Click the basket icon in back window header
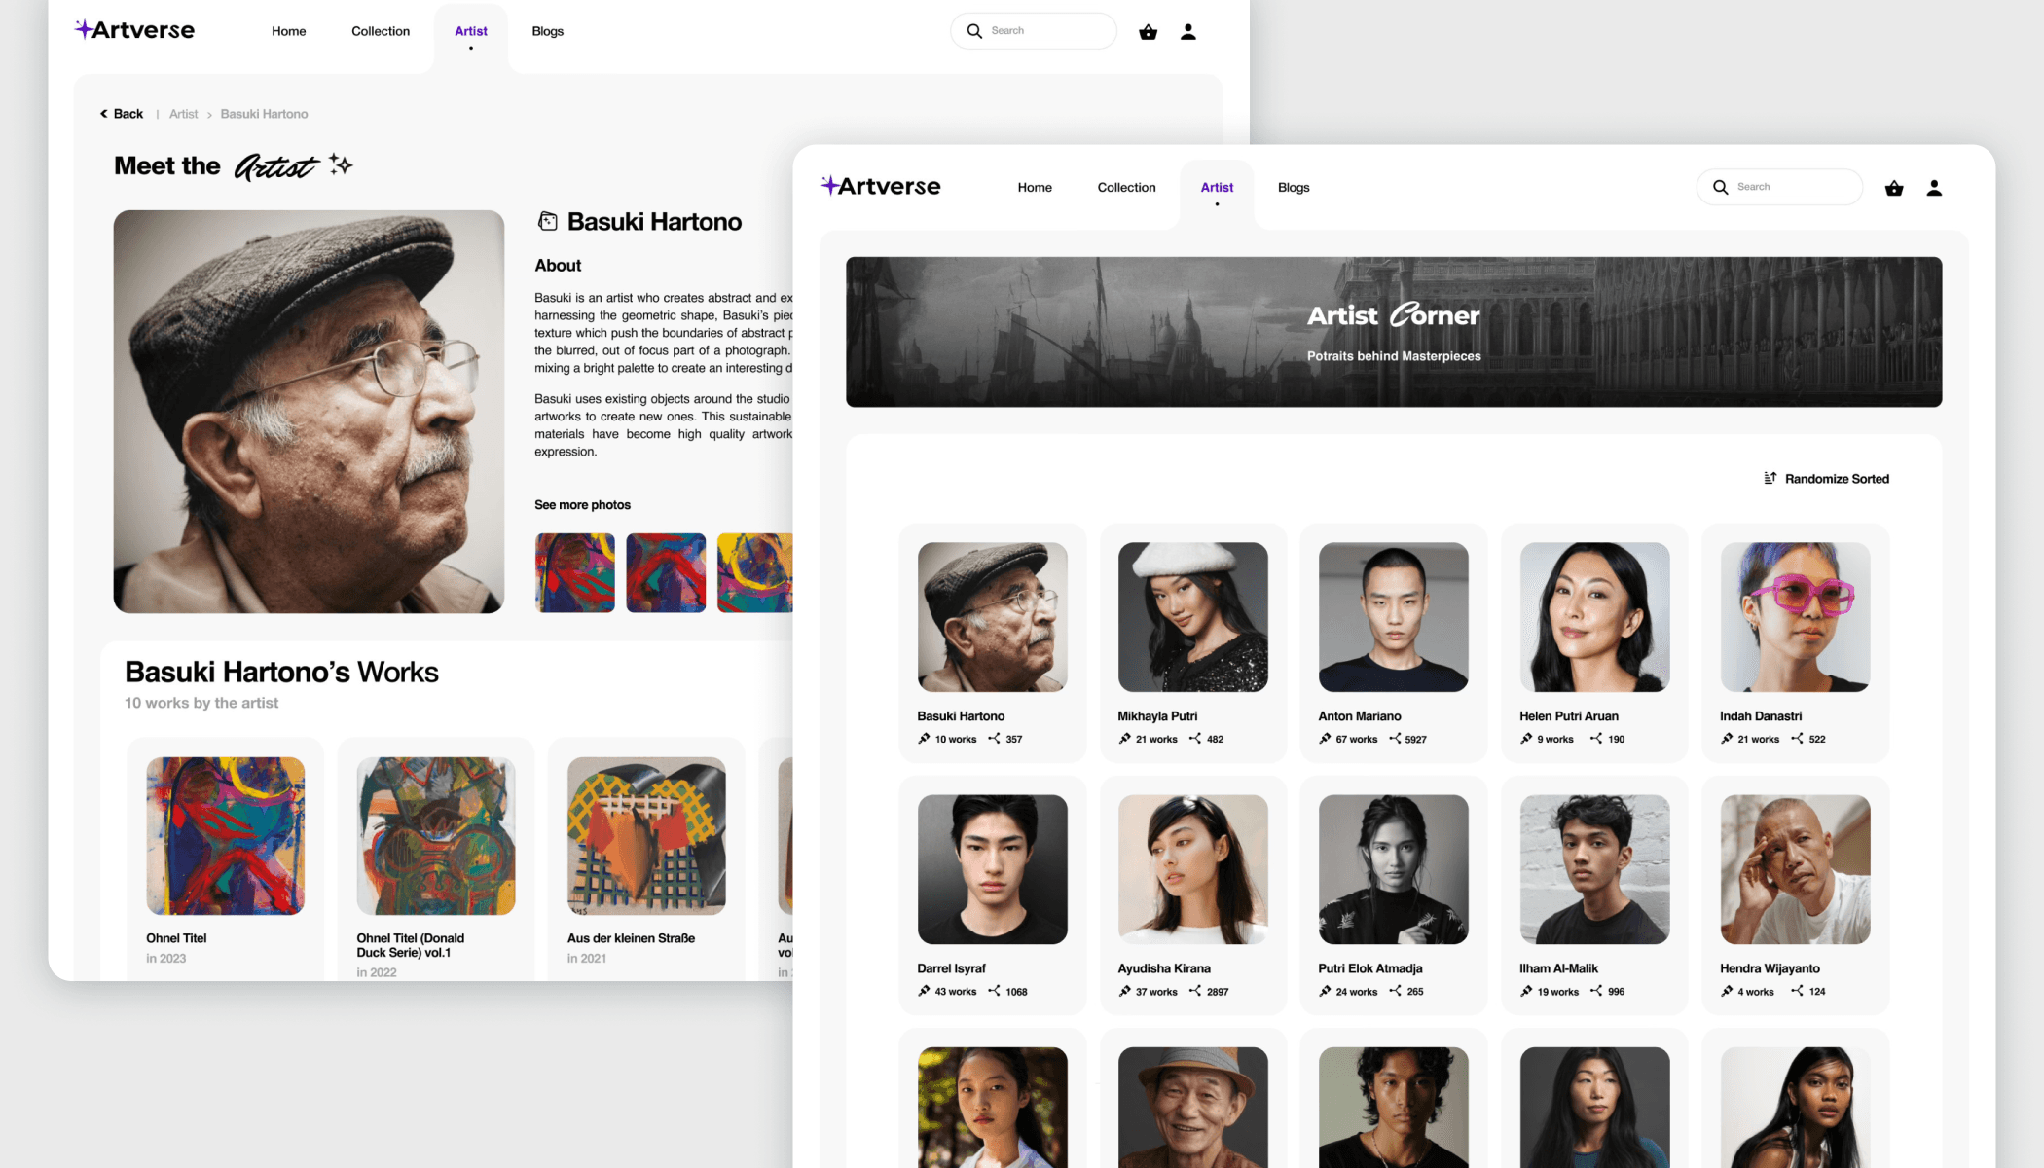Viewport: 2044px width, 1168px height. pyautogui.click(x=1148, y=32)
